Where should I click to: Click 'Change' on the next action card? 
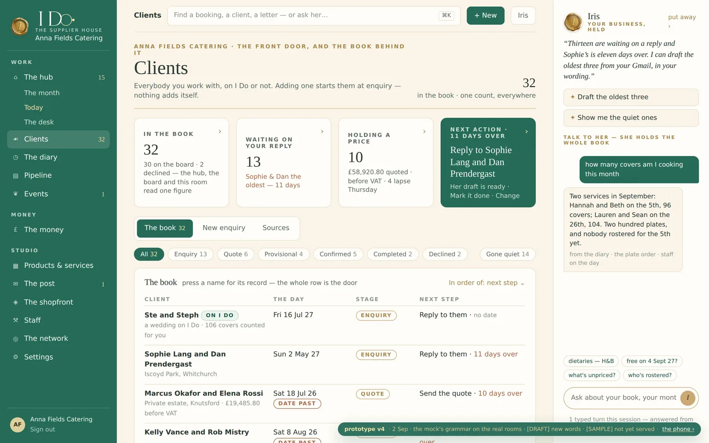click(507, 196)
